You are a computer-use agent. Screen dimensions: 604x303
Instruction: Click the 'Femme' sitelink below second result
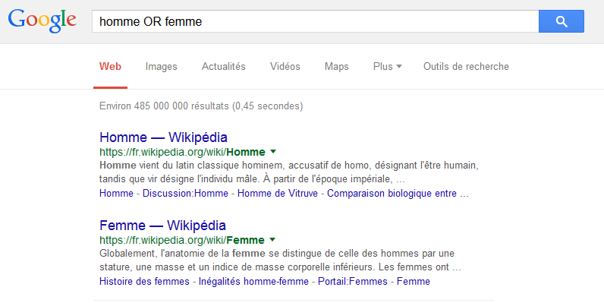pos(414,282)
